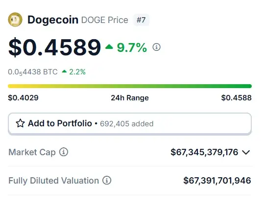Screen dimensions: 264x210
Task: Expand the Market Cap chevron dropdown
Action: pos(246,152)
